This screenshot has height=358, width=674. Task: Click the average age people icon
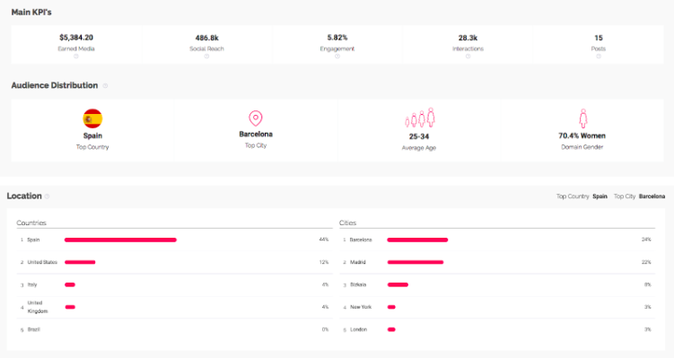419,118
